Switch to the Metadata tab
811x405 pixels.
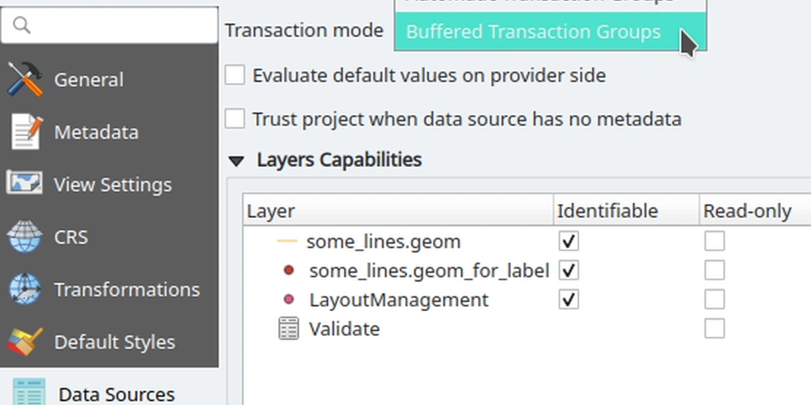[x=96, y=132]
